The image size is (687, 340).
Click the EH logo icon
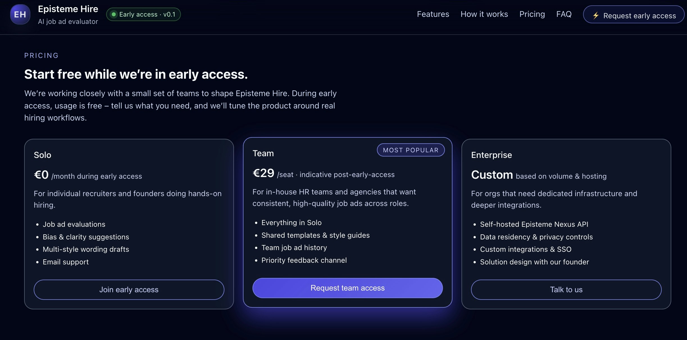20,14
